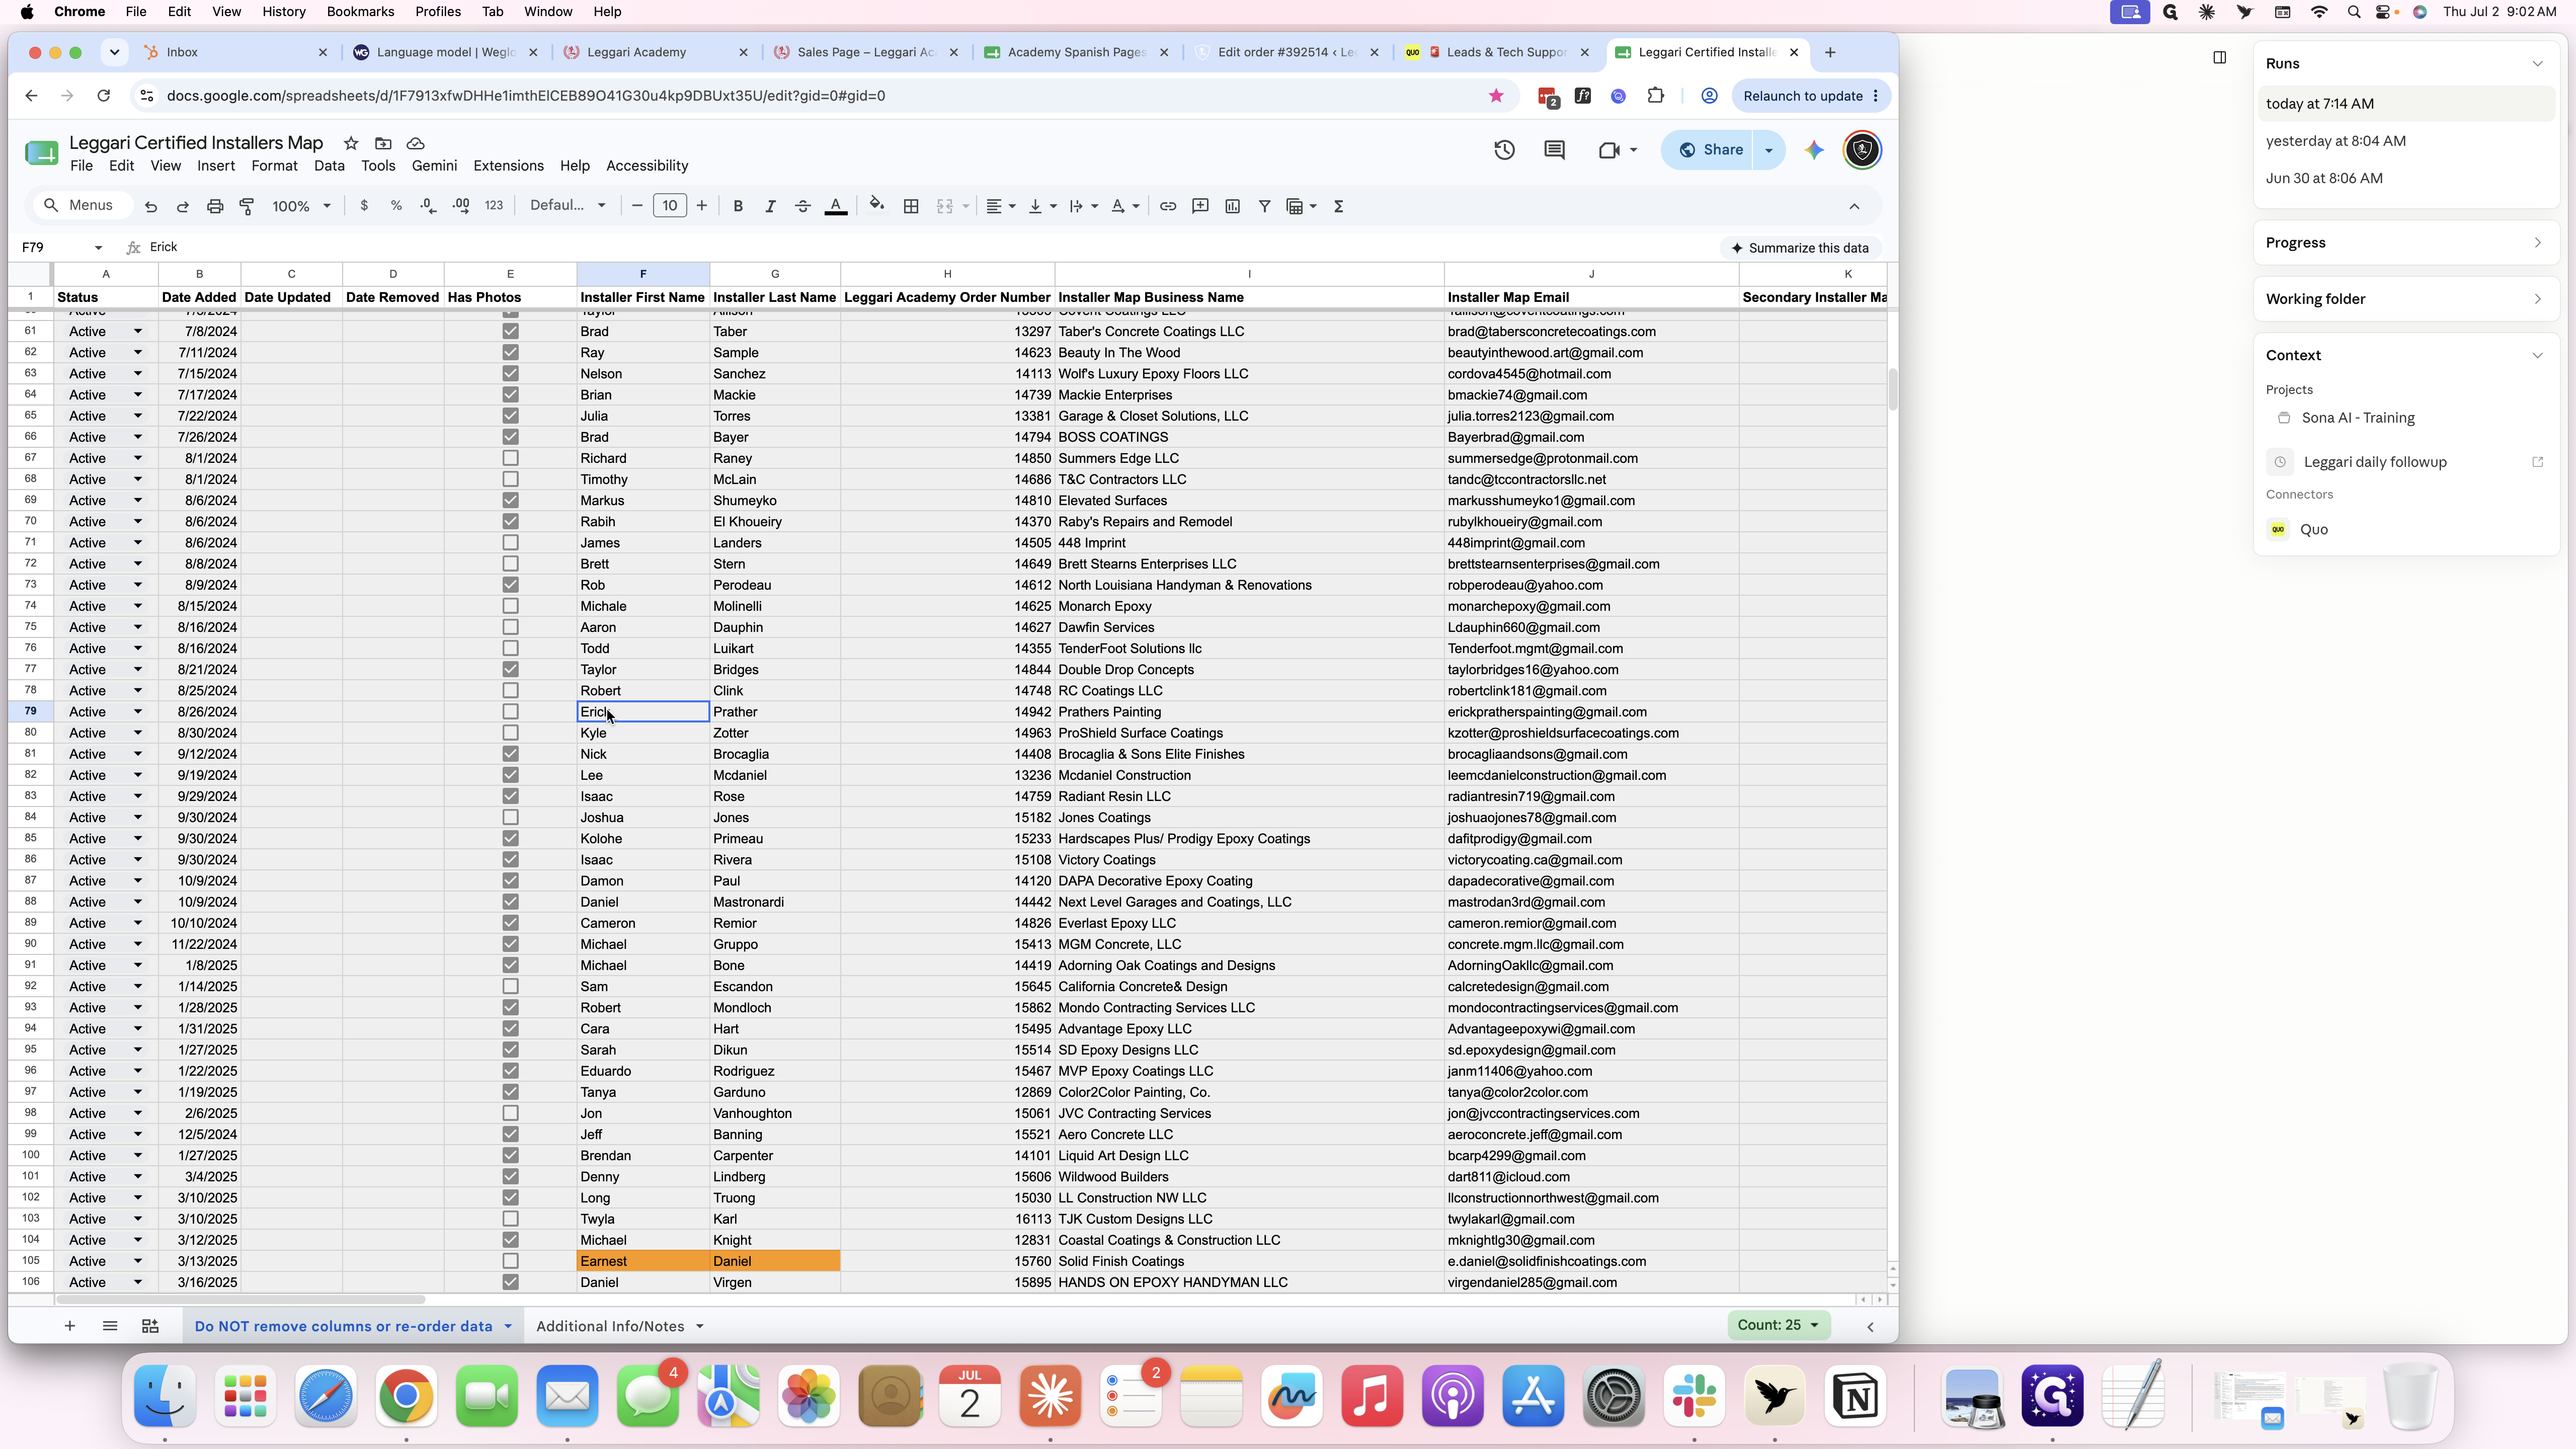Toggle Has Photos checkbox for Richard Raney
Viewport: 2576px width, 1449px height.
(x=510, y=458)
